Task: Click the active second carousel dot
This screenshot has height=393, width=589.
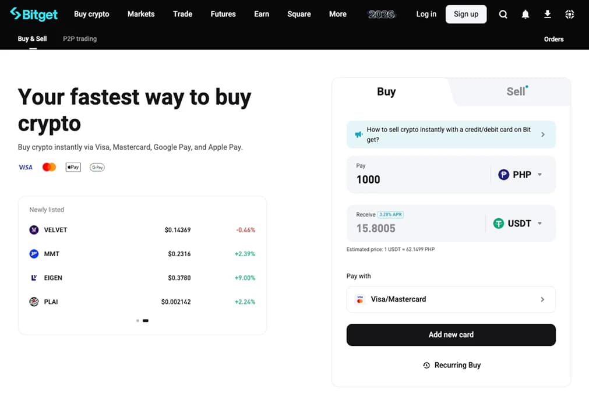Action: click(146, 321)
